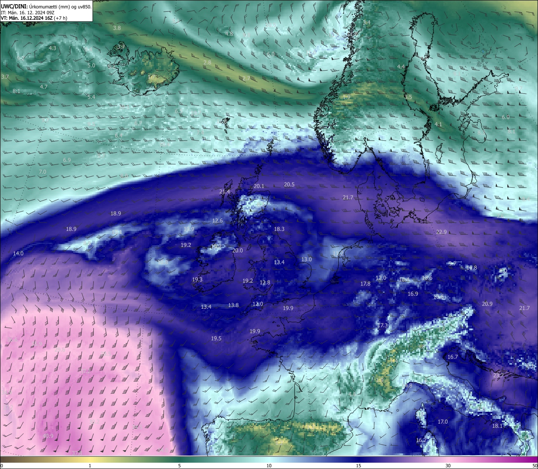Select the 'IT: Mán. 16. 12. 2024 09Z' line
Viewport: 538px width, 469px height.
point(28,13)
